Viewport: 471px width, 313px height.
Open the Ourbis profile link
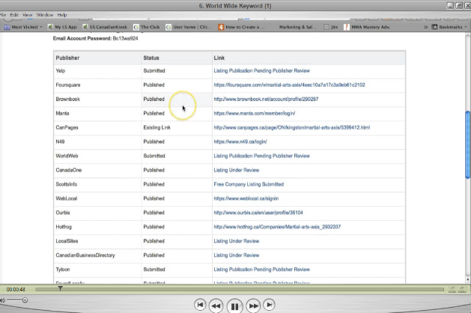point(258,213)
